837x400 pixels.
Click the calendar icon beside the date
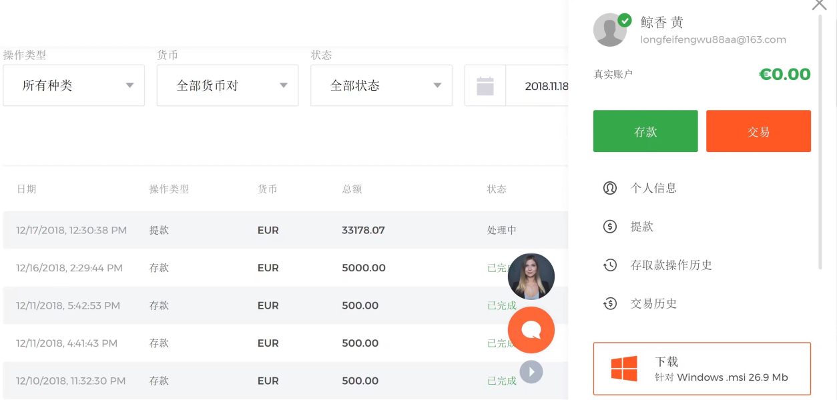click(x=485, y=86)
